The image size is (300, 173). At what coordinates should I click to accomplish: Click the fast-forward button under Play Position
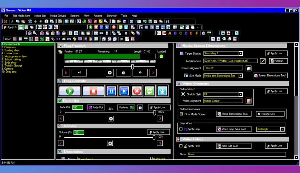(140, 73)
